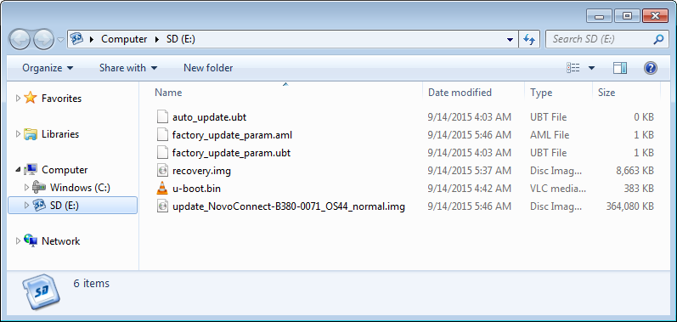
Task: Click SD (E:) in the address bar path
Action: point(181,39)
